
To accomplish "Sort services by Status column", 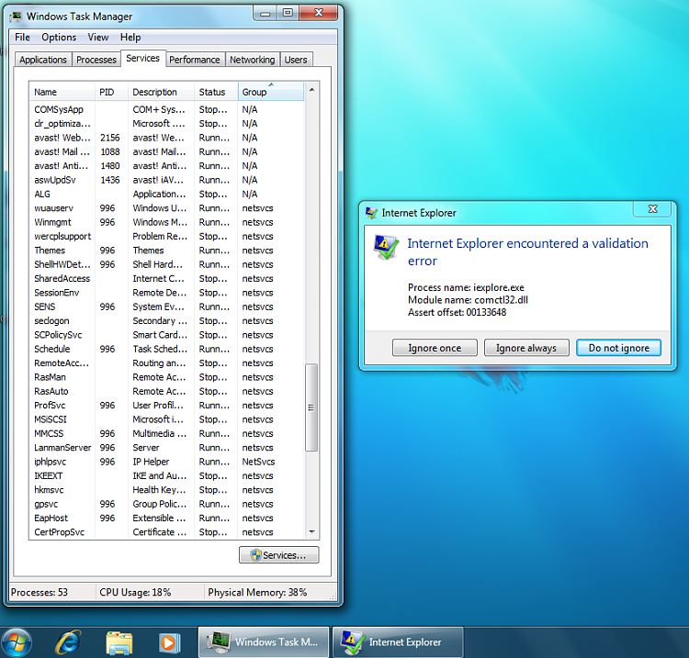I will click(x=216, y=92).
